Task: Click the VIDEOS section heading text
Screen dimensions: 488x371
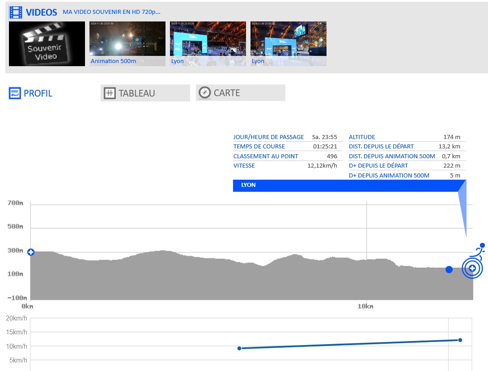Action: [x=42, y=13]
